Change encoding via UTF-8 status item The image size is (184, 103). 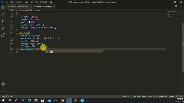click(144, 96)
